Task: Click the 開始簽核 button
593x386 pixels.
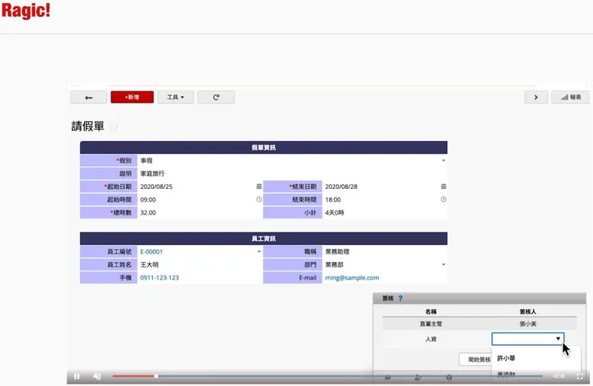Action: 476,360
